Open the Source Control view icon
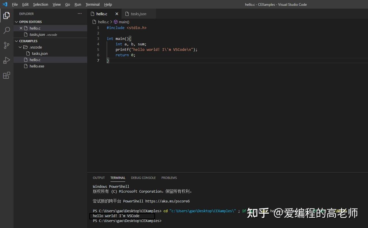 (6, 45)
